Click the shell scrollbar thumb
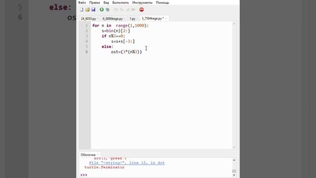This screenshot has height=178, width=316. click(x=234, y=171)
